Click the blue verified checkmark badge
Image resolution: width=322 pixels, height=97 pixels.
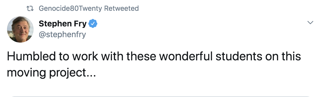point(93,24)
